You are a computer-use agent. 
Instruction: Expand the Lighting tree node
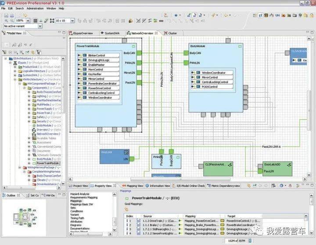[29, 96]
